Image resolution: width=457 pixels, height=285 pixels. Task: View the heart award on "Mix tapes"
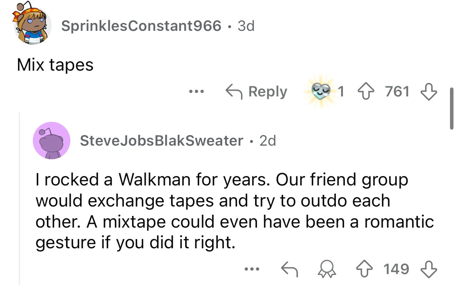[x=321, y=92]
